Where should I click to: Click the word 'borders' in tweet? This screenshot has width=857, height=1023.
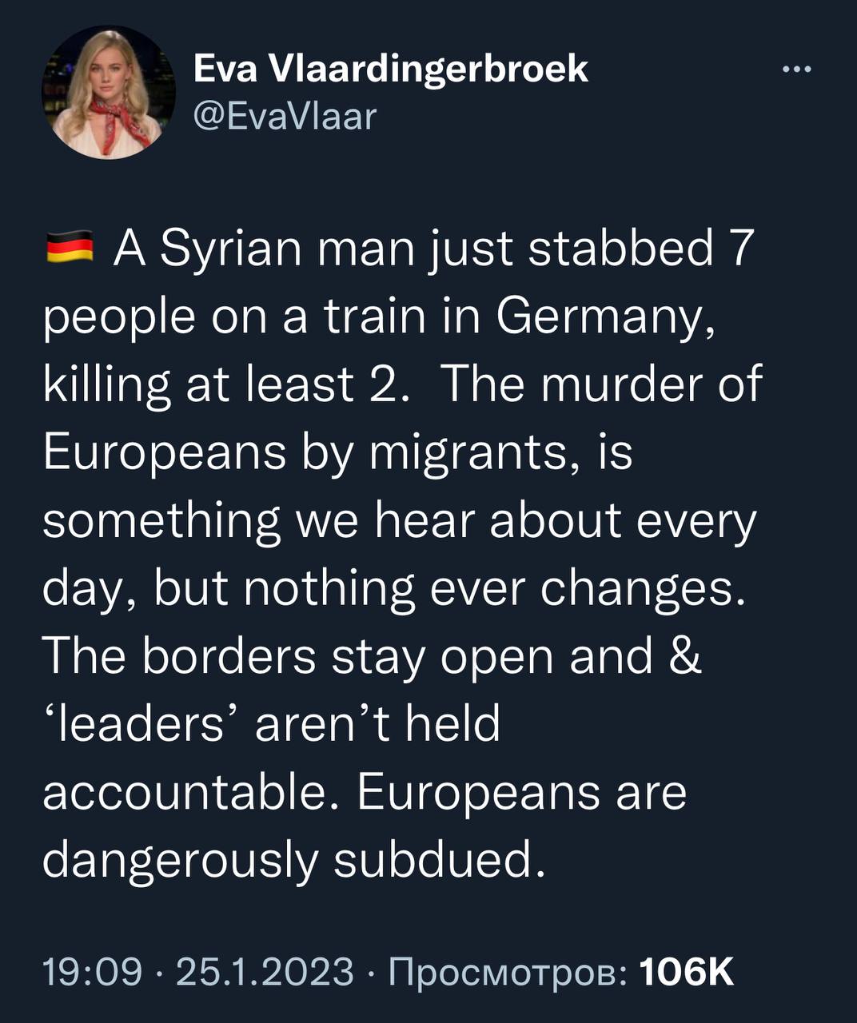pos(230,657)
